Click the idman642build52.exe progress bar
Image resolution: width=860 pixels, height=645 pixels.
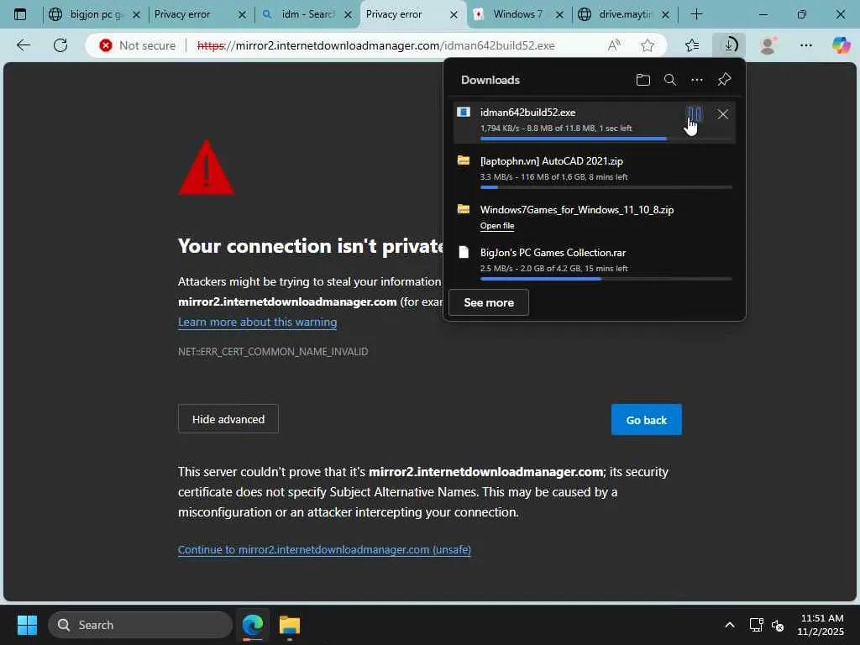pyautogui.click(x=606, y=139)
